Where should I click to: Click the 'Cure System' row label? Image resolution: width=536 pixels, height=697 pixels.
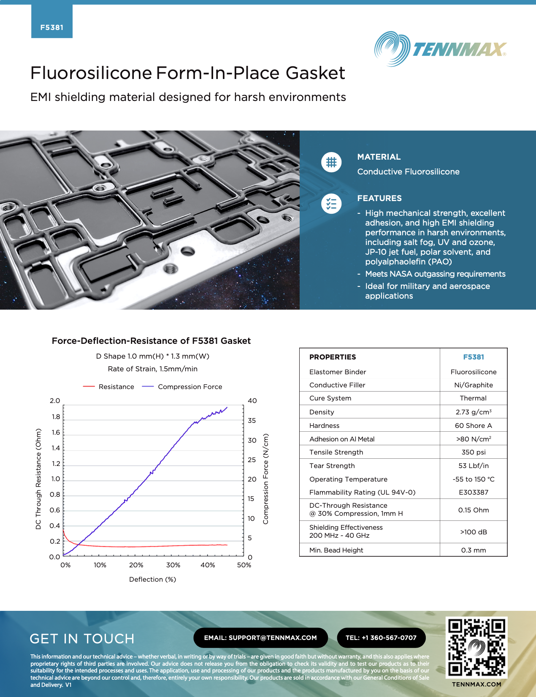330,398
